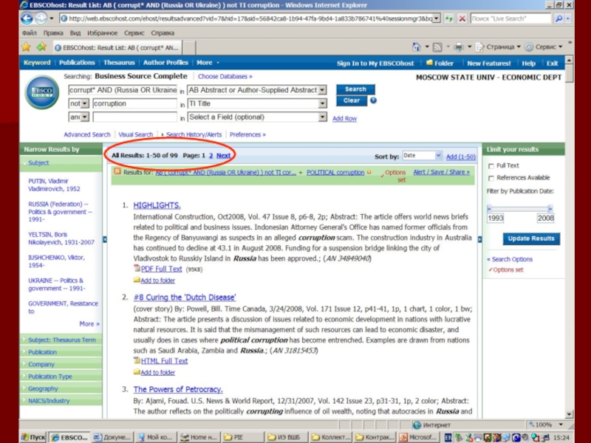Click the vertical page scrollbar down arrow

pyautogui.click(x=569, y=414)
